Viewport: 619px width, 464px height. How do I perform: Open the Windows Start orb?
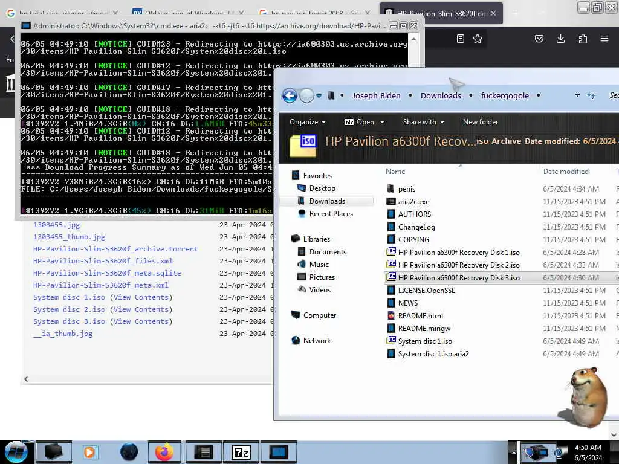pos(16,452)
